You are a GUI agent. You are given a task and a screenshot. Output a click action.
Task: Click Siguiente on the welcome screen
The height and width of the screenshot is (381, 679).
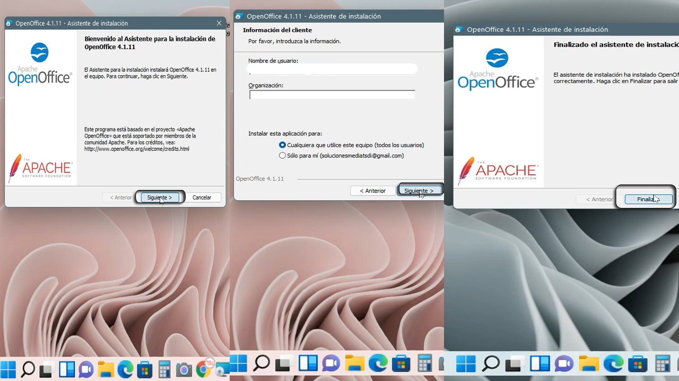click(x=160, y=197)
